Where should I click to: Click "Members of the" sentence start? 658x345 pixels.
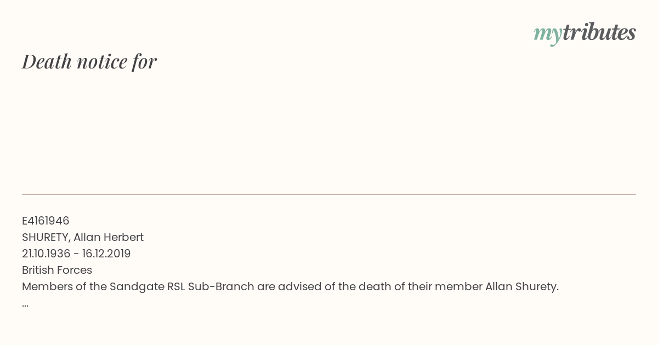pos(64,286)
